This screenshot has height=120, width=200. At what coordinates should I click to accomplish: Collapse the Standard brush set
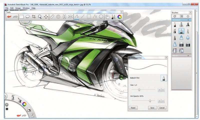click(x=188, y=20)
